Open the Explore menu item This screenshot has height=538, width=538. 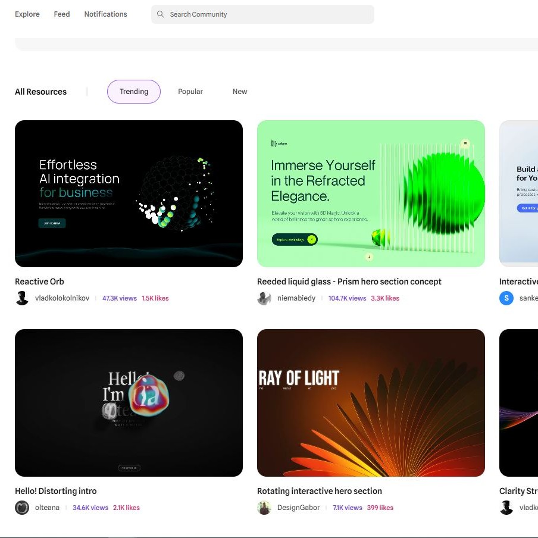point(27,14)
